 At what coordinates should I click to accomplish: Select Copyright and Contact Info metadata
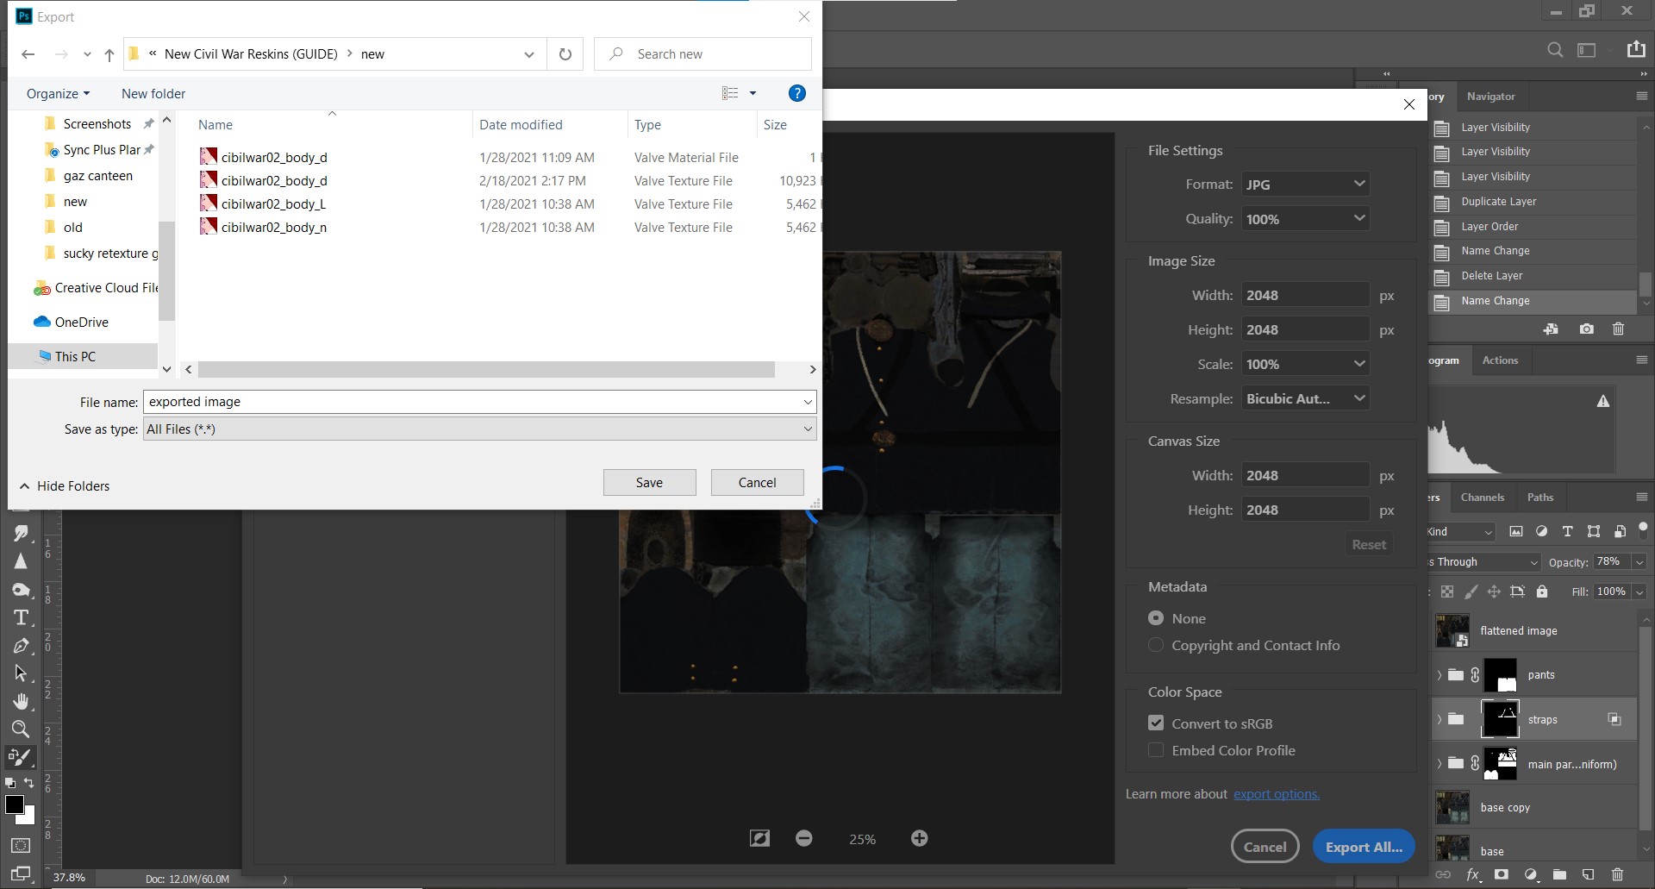click(x=1156, y=645)
